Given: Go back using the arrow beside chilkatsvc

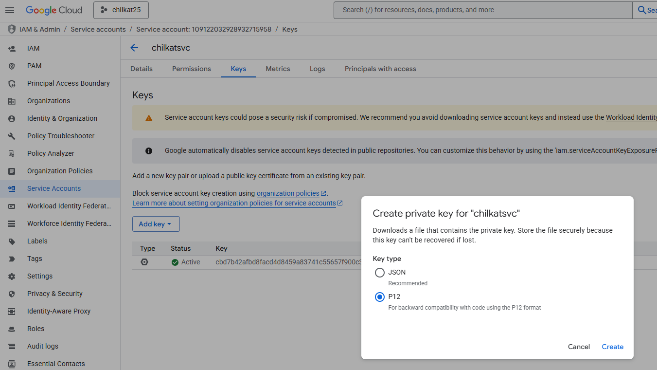Looking at the screenshot, I should 134,48.
